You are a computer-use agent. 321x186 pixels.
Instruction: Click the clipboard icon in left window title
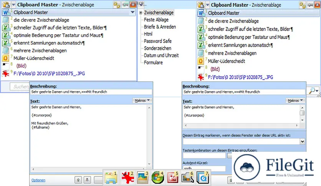pos(7,5)
